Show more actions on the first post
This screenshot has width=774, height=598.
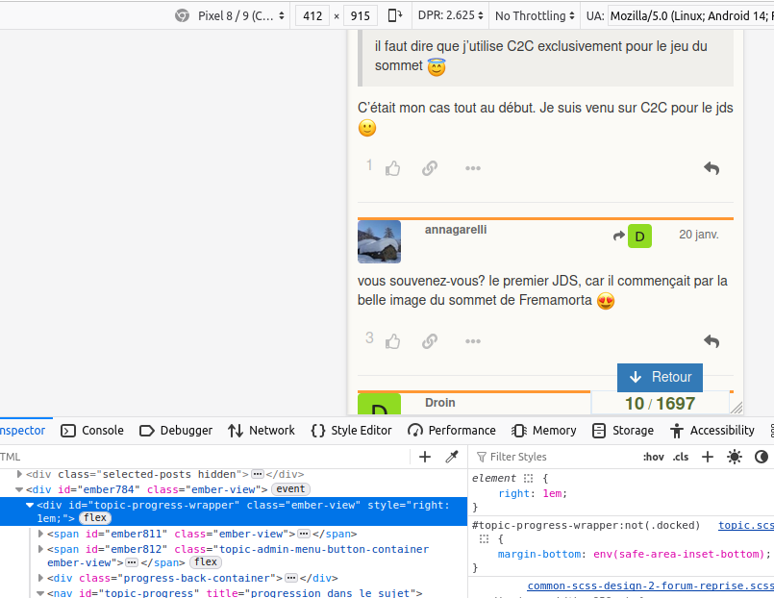472,168
